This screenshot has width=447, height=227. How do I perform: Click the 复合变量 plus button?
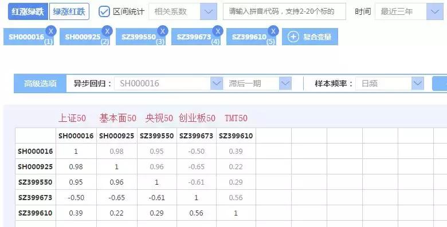(310, 37)
